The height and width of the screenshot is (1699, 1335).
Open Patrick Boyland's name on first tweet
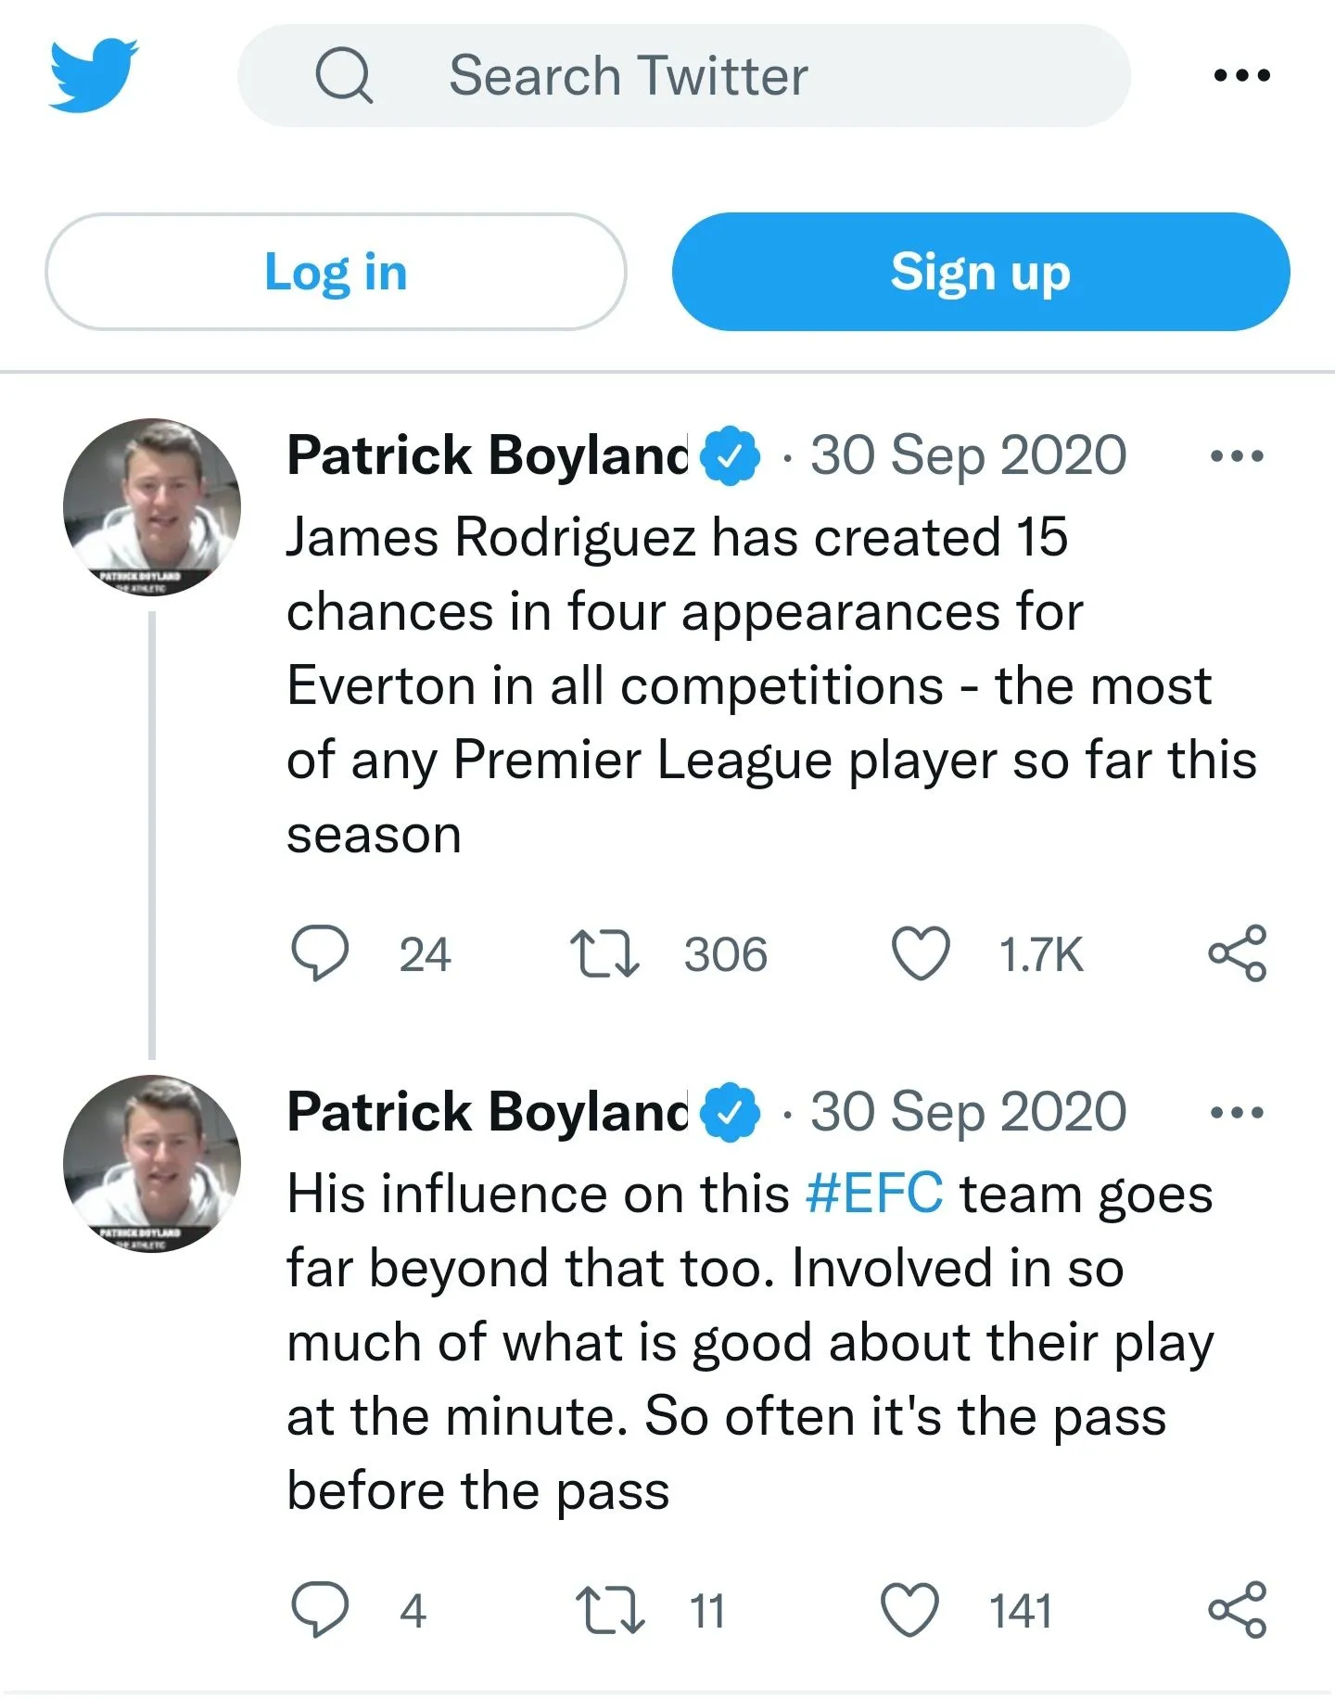coord(488,455)
